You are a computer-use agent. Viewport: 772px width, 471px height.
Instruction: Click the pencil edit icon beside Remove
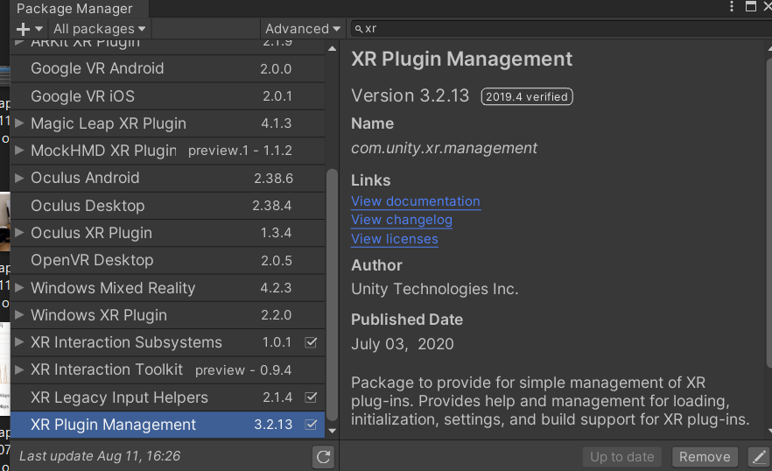[x=759, y=457]
